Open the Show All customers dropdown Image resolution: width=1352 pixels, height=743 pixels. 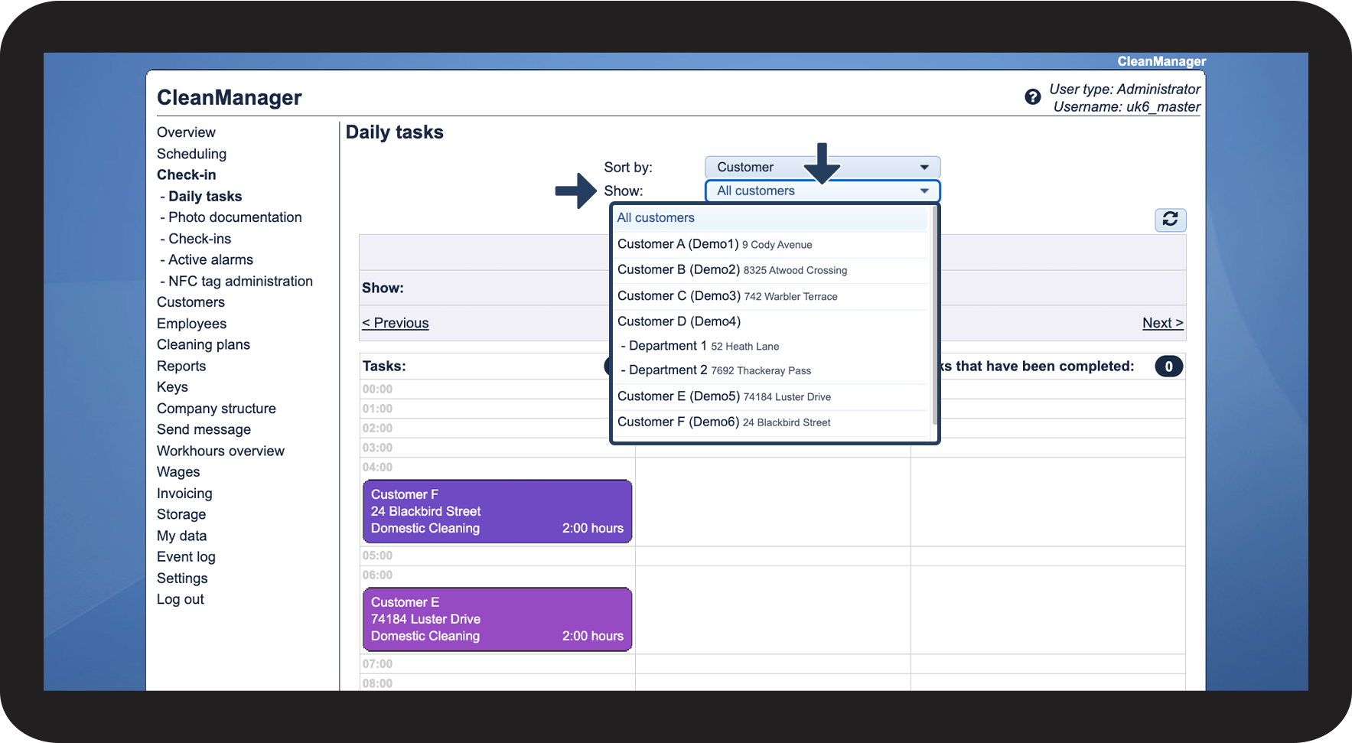click(x=823, y=191)
